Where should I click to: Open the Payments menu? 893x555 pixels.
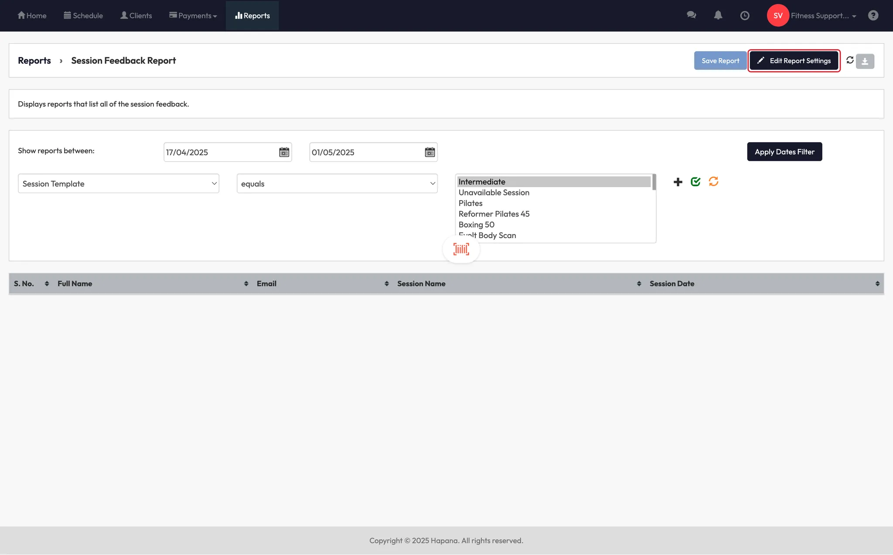(x=193, y=16)
